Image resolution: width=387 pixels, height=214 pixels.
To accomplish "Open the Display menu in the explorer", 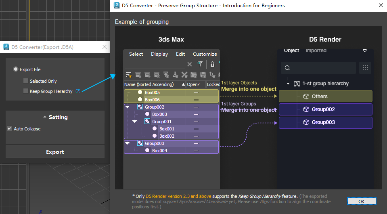I will [x=159, y=54].
